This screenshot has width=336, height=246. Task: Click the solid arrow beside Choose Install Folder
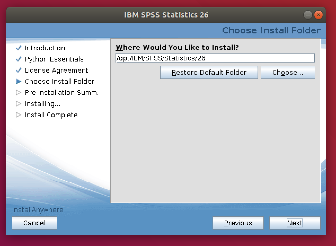(x=19, y=81)
